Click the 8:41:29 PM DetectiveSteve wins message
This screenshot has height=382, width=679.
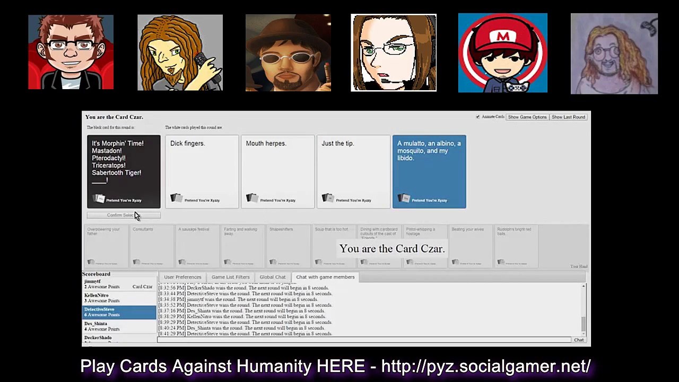(x=245, y=334)
